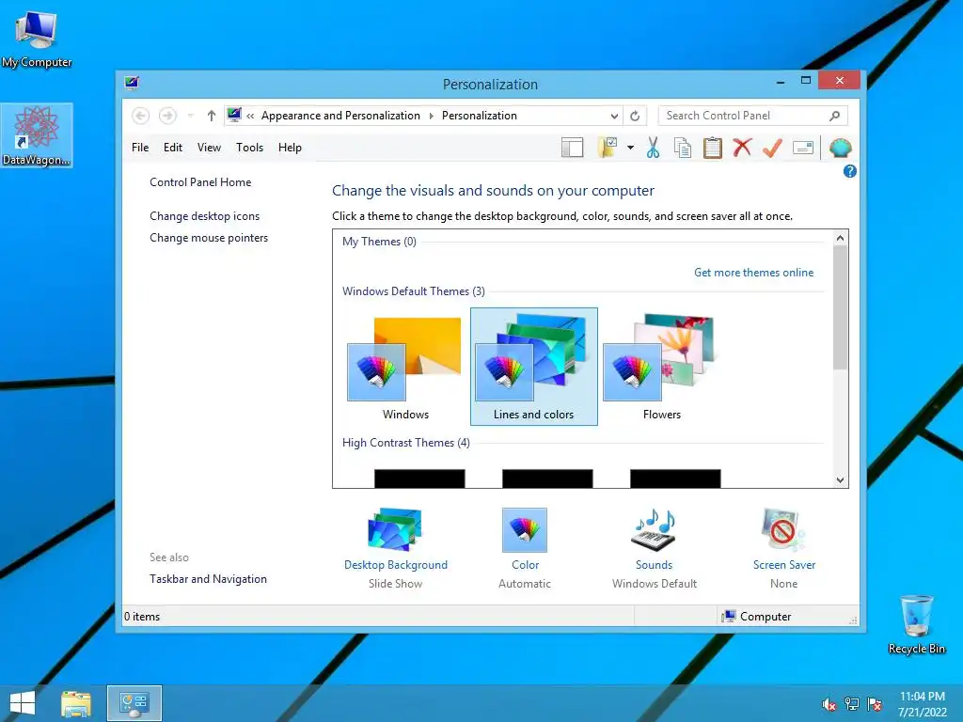Click the Personalization window title icon
This screenshot has height=722, width=963.
(x=132, y=83)
